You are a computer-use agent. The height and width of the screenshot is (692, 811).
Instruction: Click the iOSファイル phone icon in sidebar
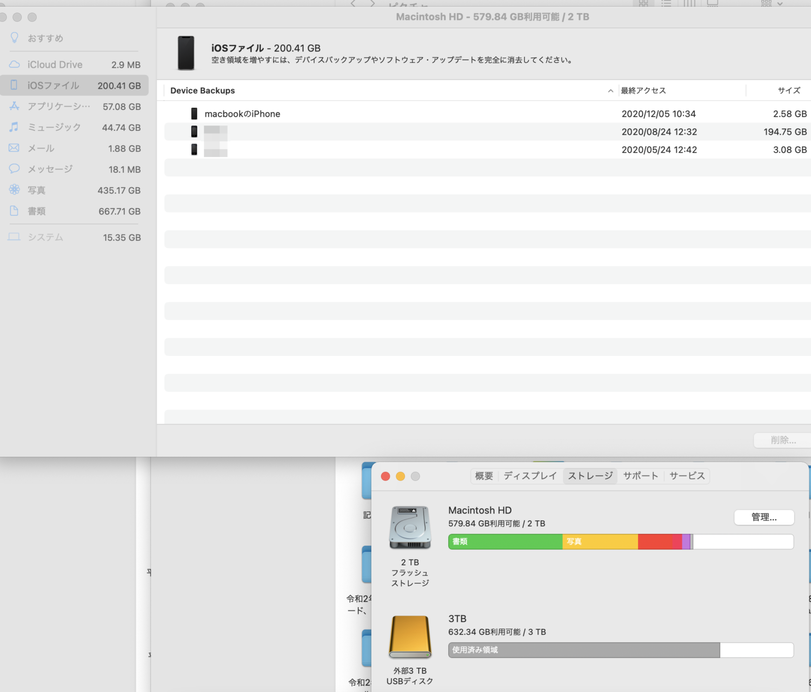[15, 85]
